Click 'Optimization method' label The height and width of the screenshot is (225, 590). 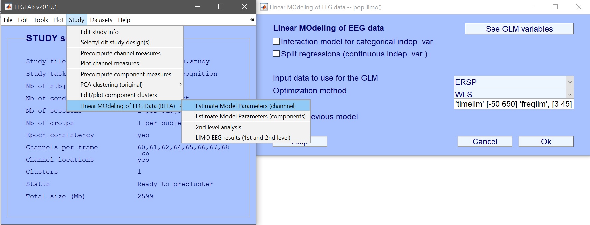[x=310, y=91]
